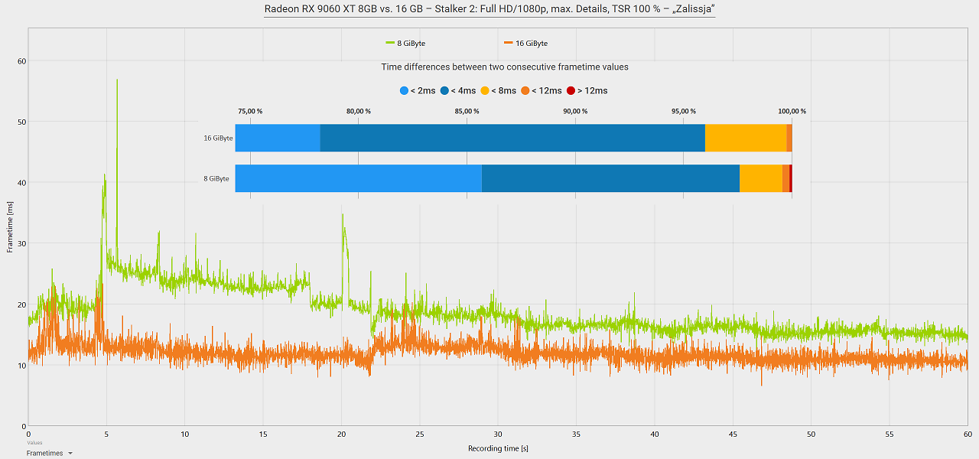979x459 pixels.
Task: Click the 30 tick on the time axis
Action: click(x=498, y=434)
